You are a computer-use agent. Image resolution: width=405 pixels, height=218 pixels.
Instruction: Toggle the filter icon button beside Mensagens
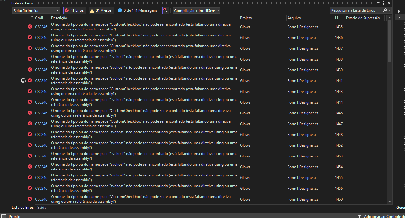click(166, 10)
